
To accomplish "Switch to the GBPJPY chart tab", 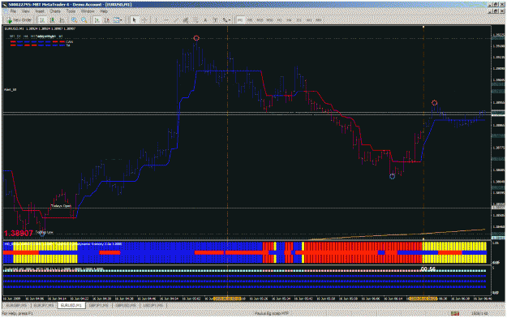I will (x=98, y=305).
